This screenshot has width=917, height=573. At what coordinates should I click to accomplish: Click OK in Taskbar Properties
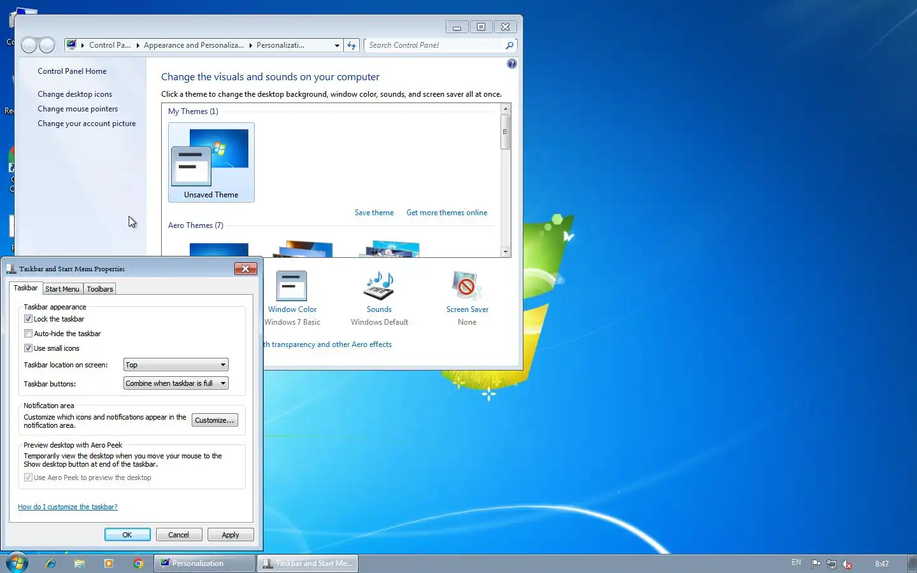tap(127, 535)
